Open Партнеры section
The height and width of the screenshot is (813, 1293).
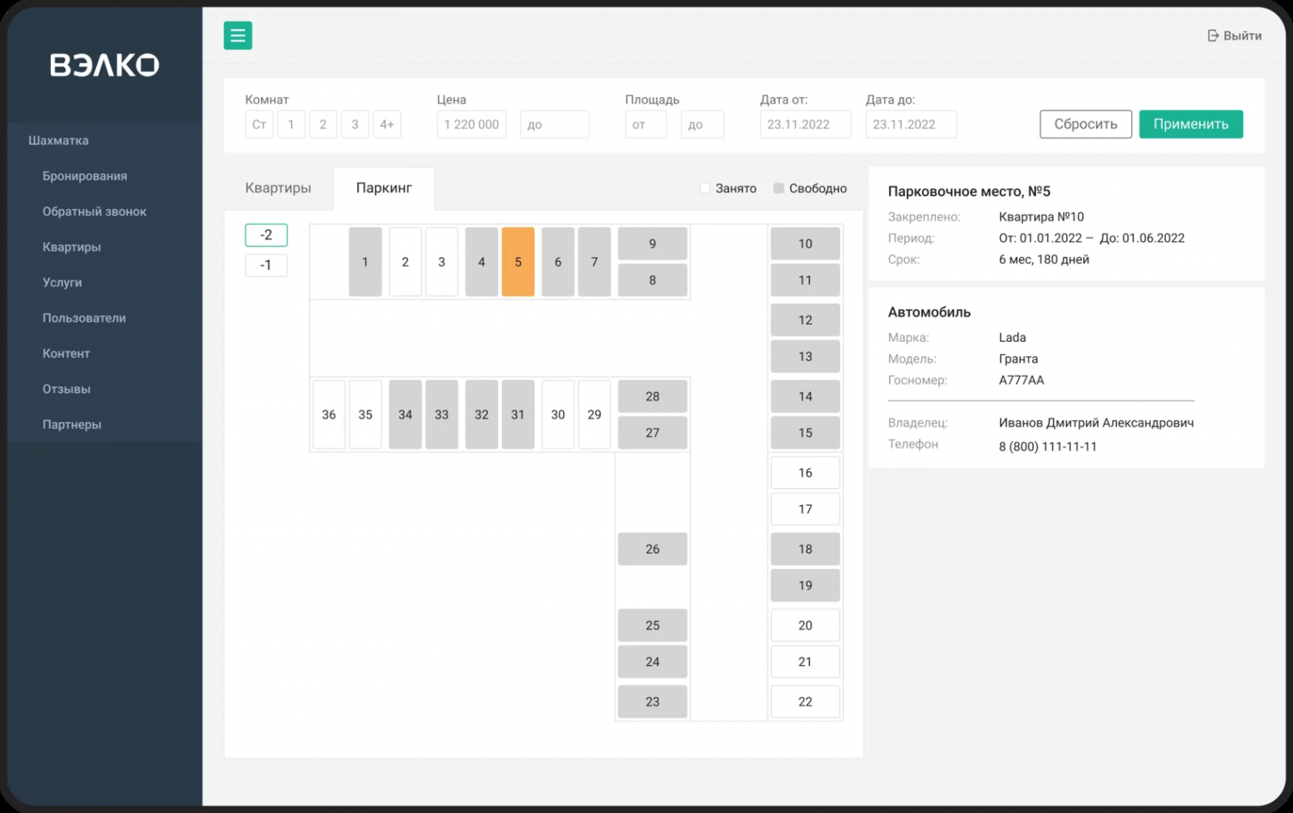pos(72,425)
